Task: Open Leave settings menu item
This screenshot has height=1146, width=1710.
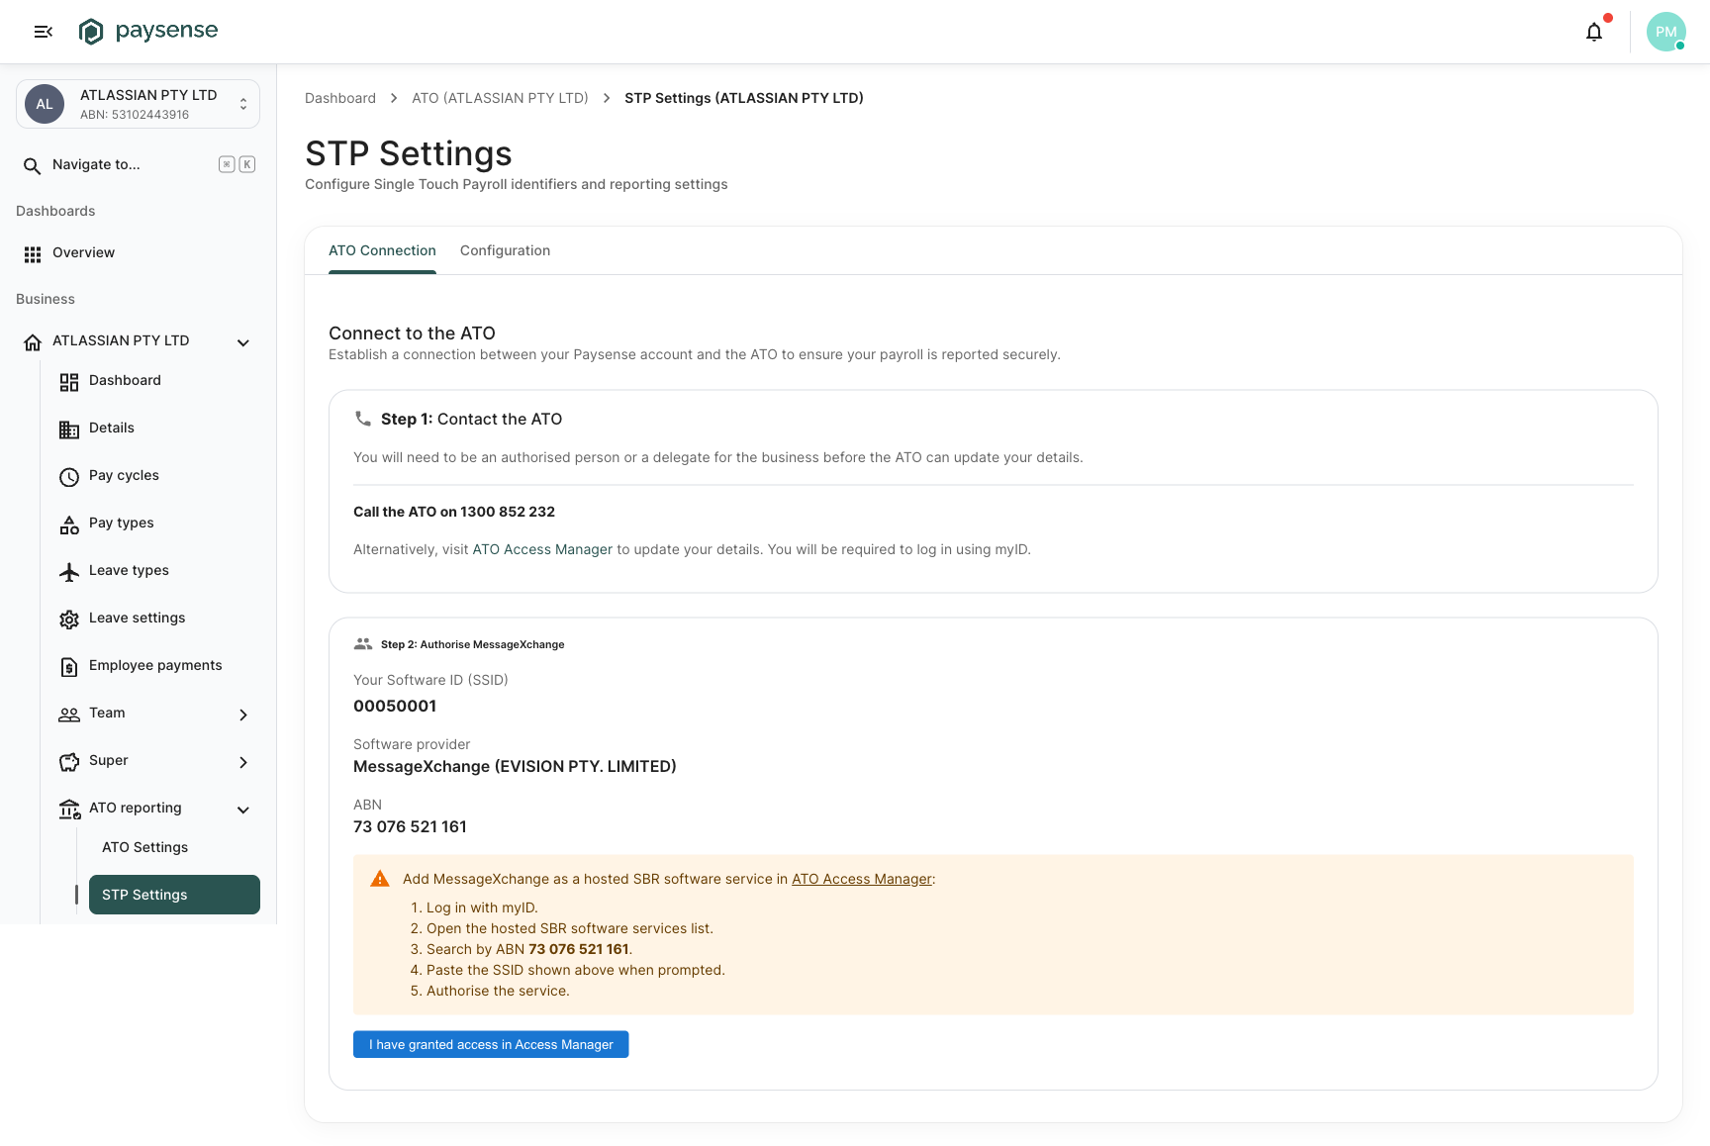Action: coord(155,618)
